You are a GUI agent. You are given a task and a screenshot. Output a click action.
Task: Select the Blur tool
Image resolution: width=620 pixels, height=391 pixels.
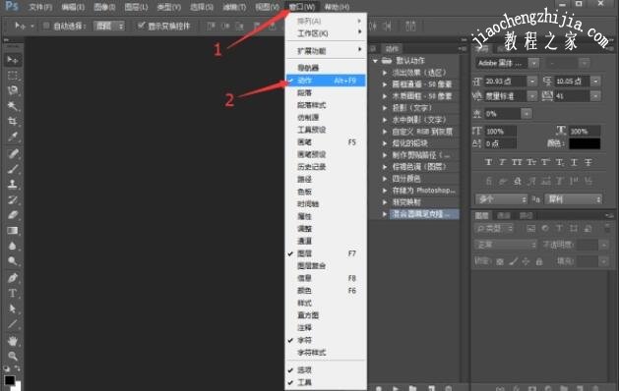coord(13,246)
